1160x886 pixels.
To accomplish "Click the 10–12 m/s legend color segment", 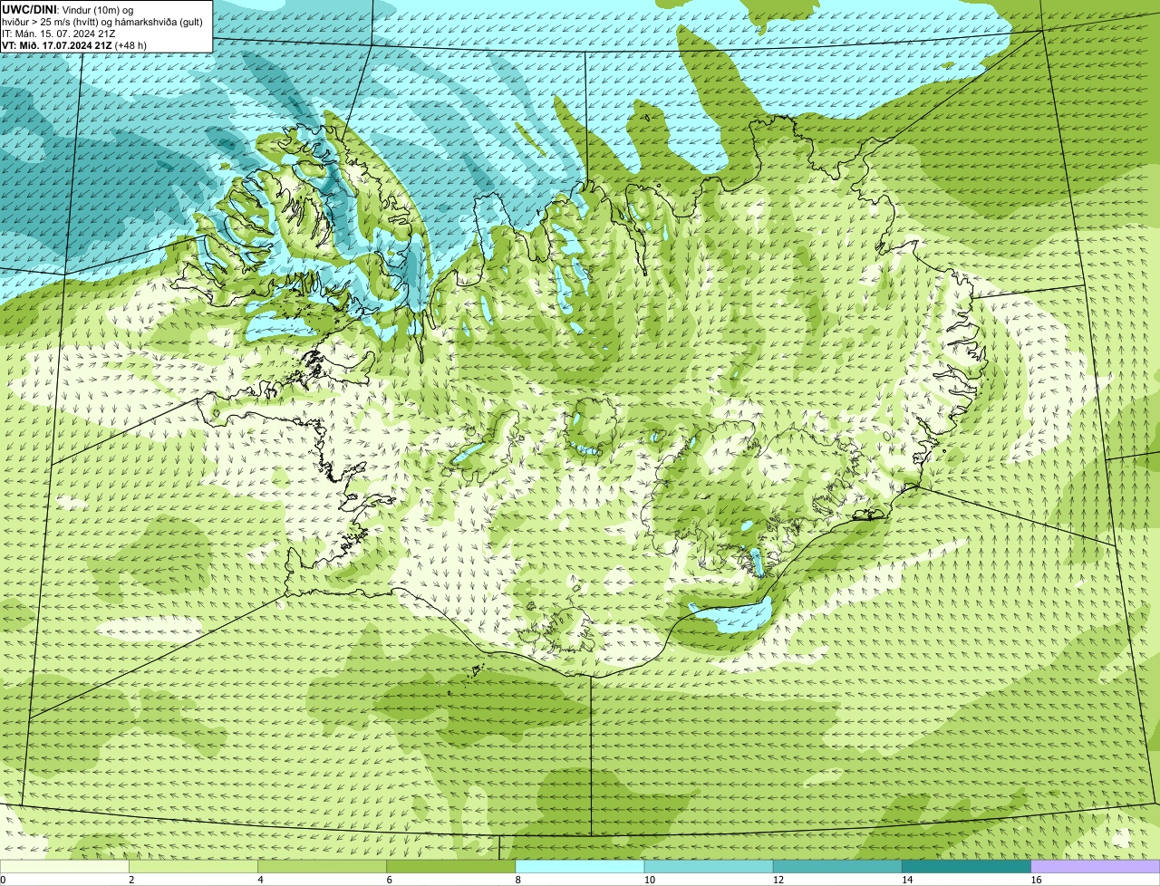I will [709, 866].
